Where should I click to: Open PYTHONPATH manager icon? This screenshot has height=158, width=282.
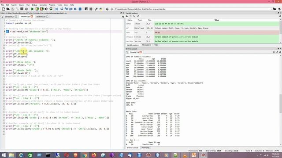101,9
